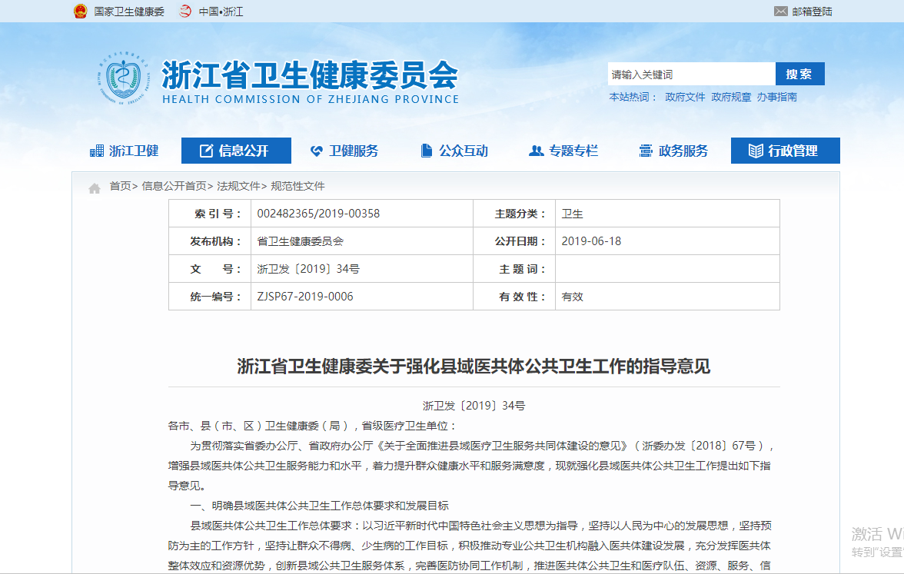Open the 邮箱登陆 link

(812, 12)
